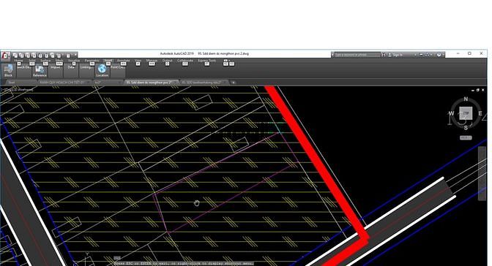Open the Collaborate ribbon tab
The height and width of the screenshot is (266, 492).
(185, 61)
